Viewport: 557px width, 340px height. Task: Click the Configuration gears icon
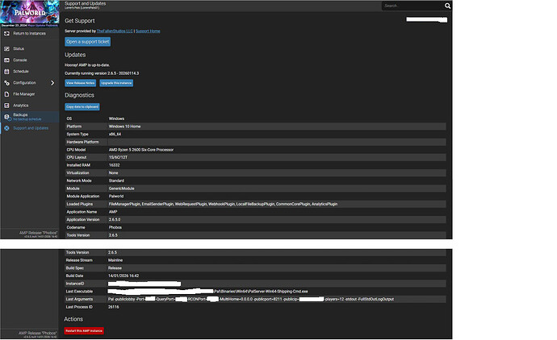(x=6, y=82)
